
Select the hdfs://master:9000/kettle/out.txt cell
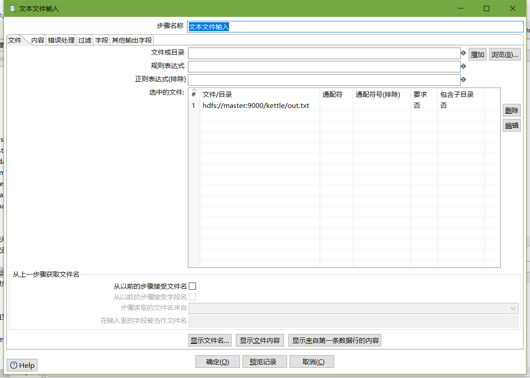[x=259, y=105]
